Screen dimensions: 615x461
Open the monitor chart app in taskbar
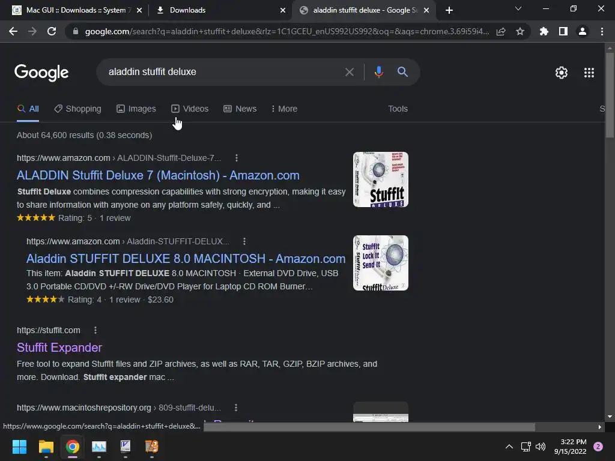point(99,447)
